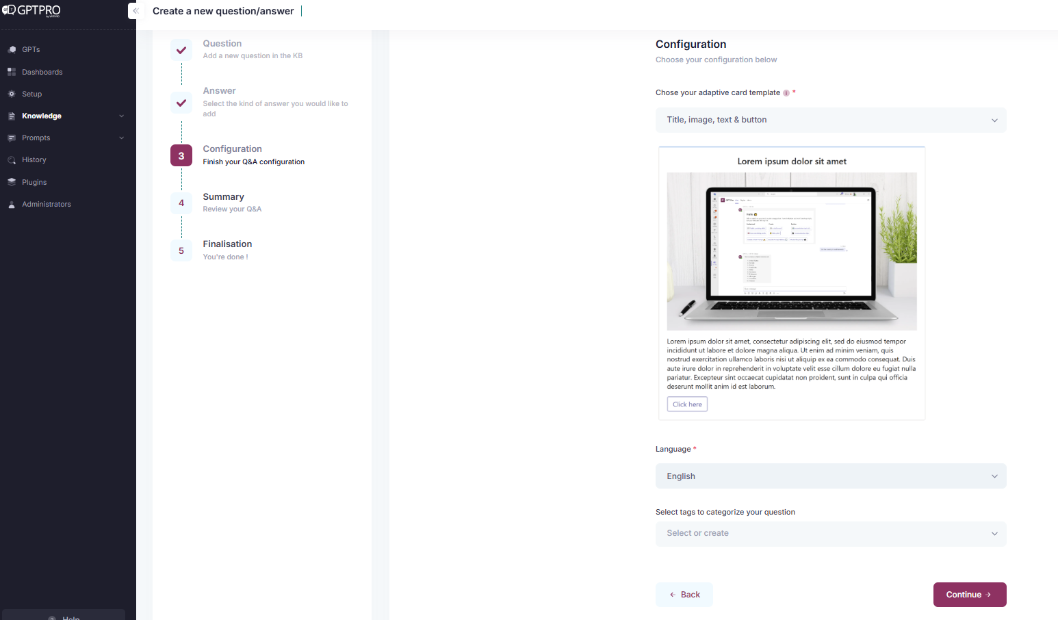Screen dimensions: 1058x620
Task: Select the Plugins layers icon
Action: 11,182
